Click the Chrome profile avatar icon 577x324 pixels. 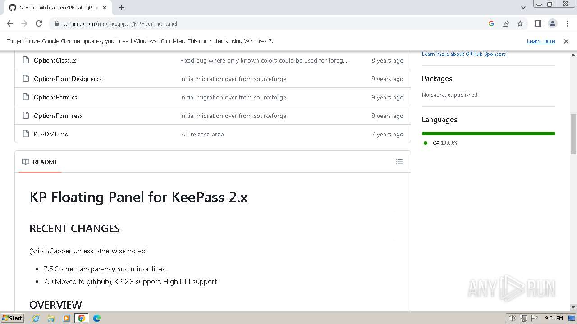tap(552, 23)
